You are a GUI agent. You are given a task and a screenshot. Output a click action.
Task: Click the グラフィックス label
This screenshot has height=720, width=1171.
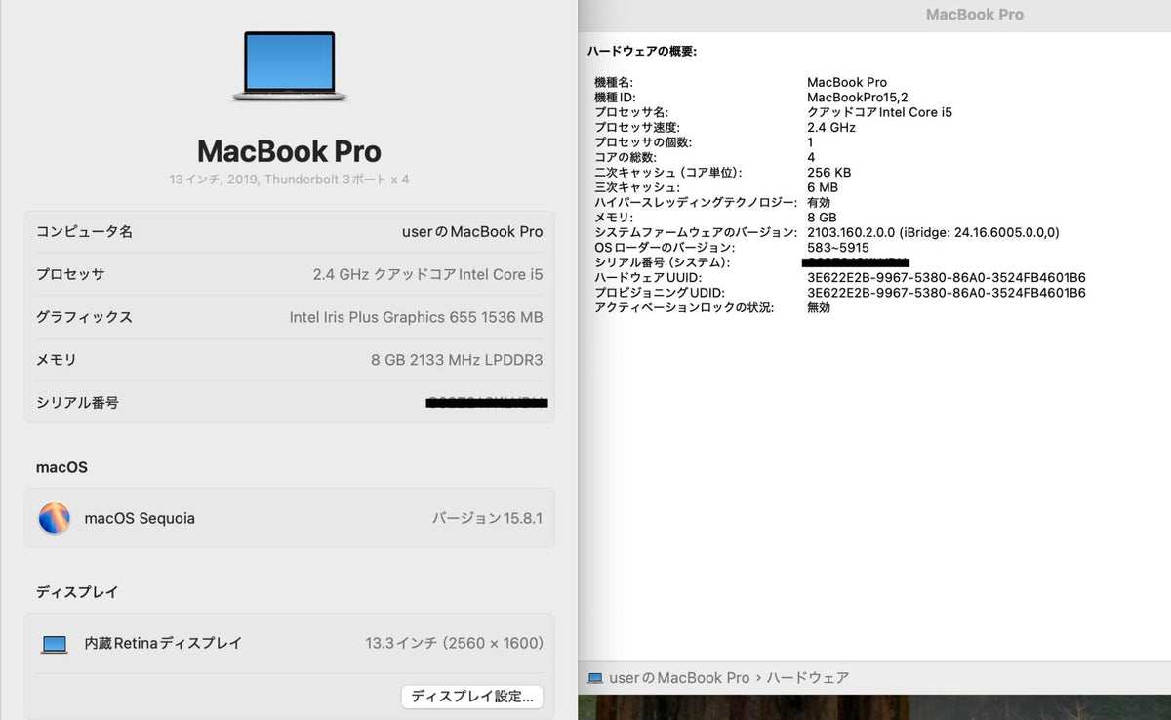84,317
